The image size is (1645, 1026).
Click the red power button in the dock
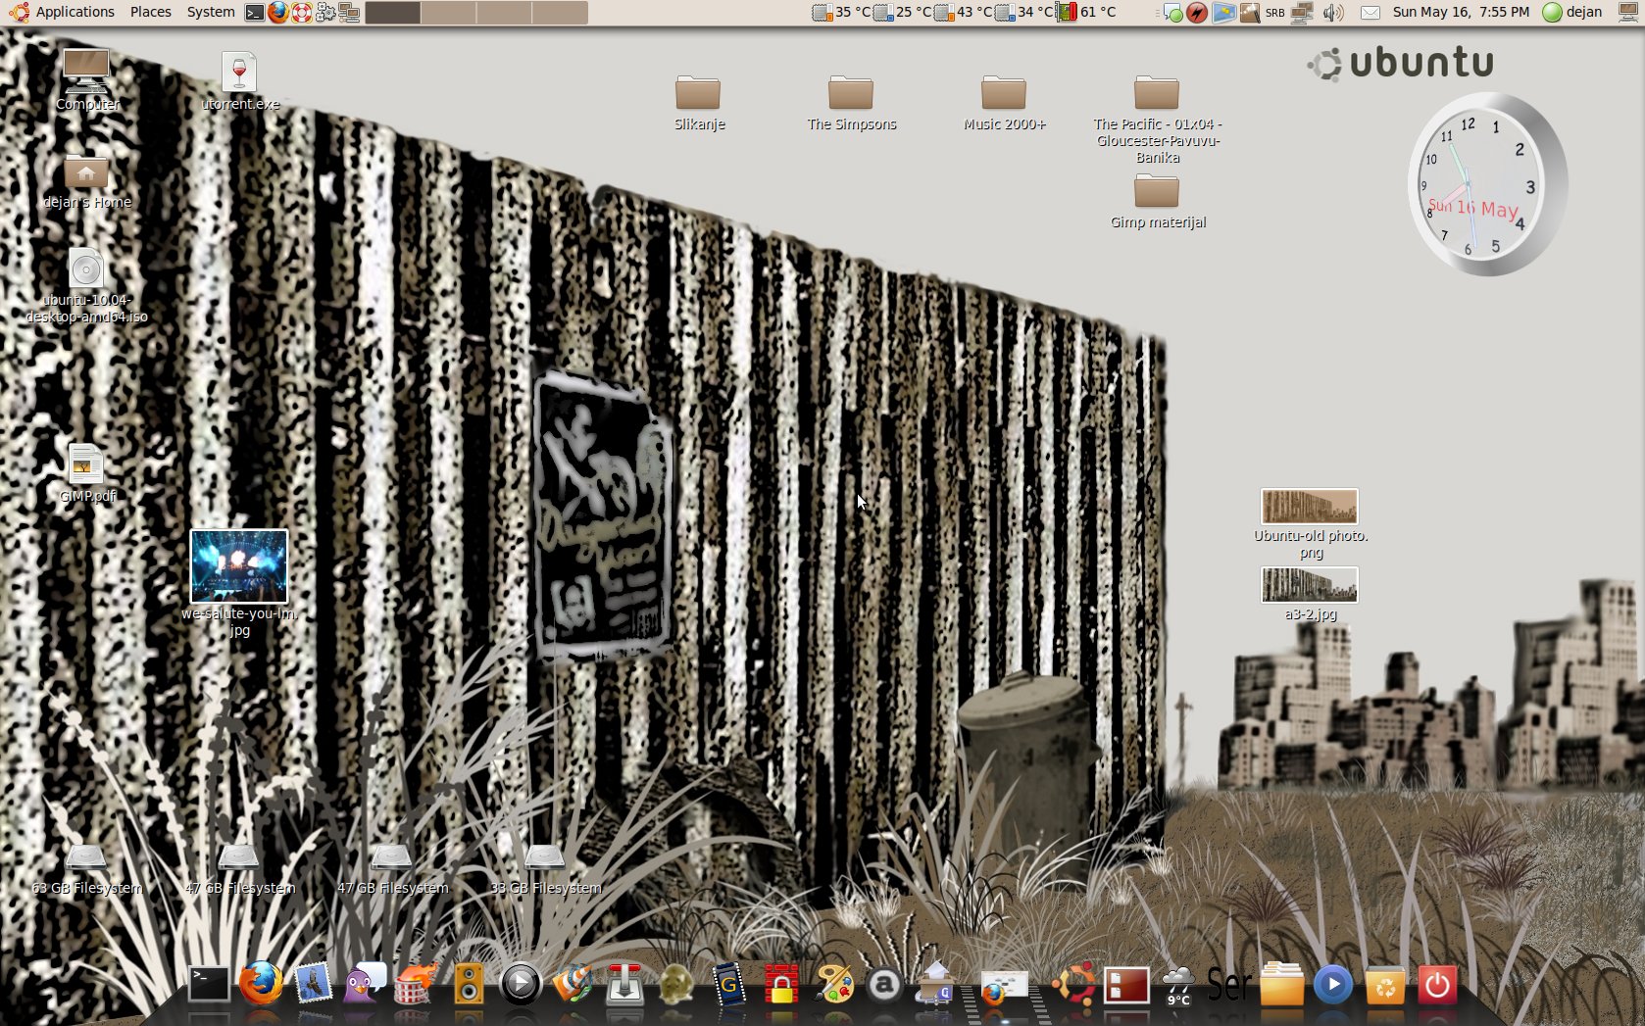[1437, 985]
